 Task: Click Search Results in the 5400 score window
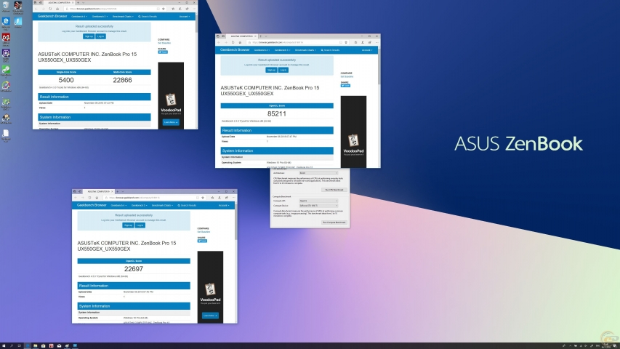pos(148,17)
